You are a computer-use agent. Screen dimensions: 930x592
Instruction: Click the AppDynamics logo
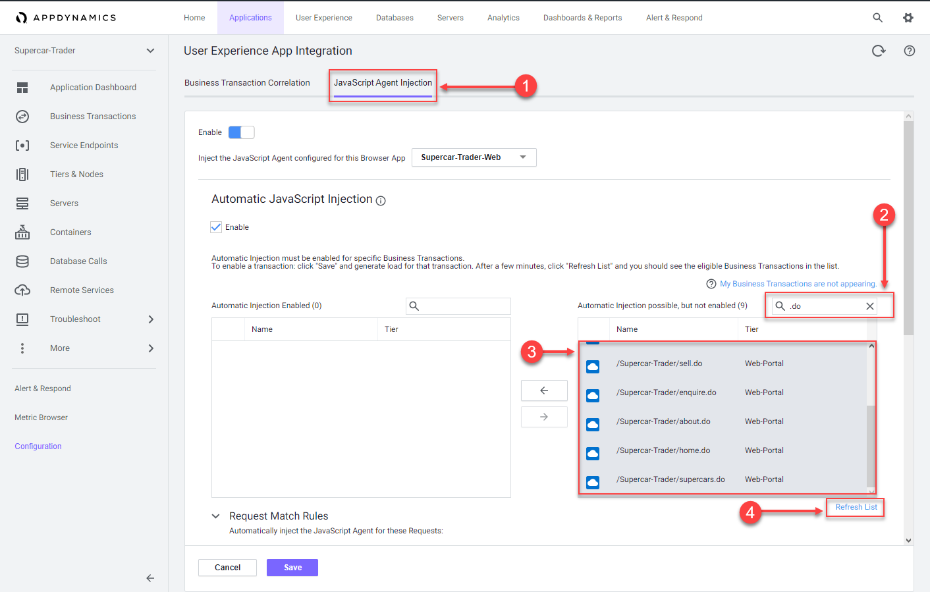click(x=66, y=18)
